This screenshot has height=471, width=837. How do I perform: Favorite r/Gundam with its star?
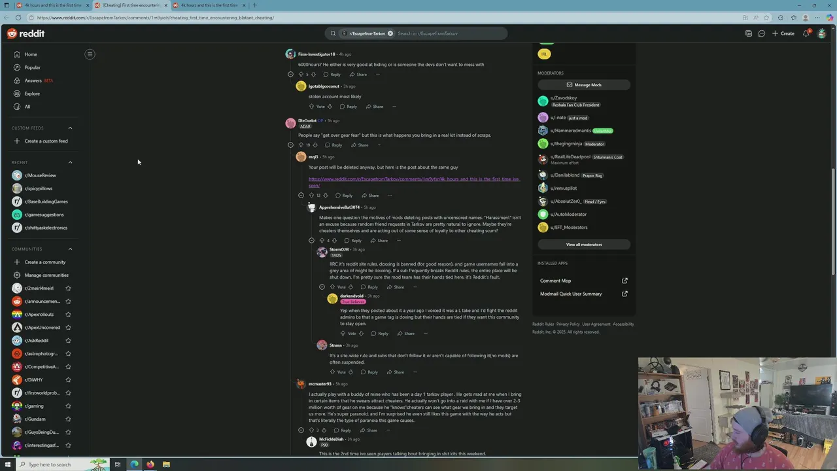[68, 419]
